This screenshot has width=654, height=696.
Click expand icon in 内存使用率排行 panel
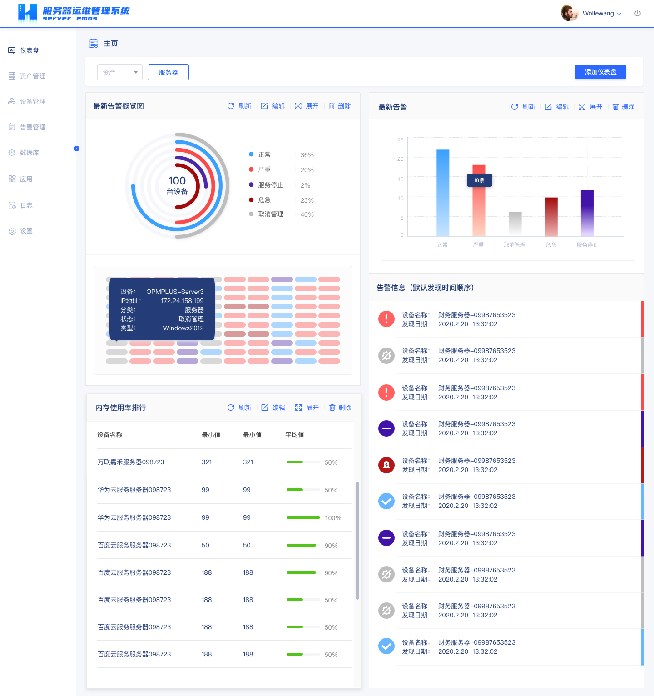(298, 408)
